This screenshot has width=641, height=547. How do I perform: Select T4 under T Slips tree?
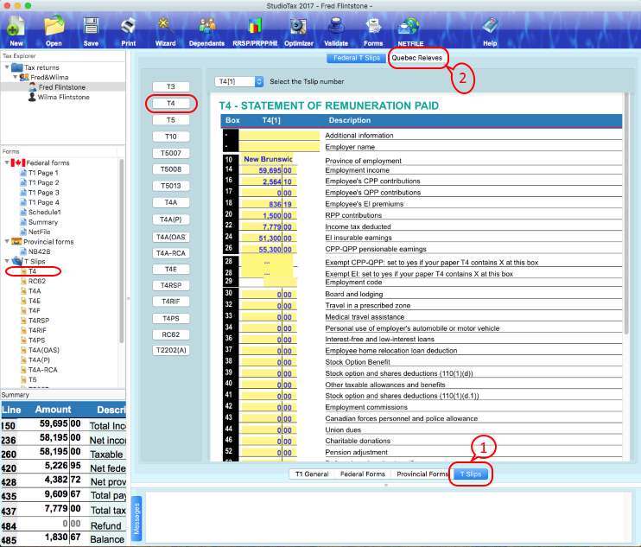pyautogui.click(x=32, y=271)
